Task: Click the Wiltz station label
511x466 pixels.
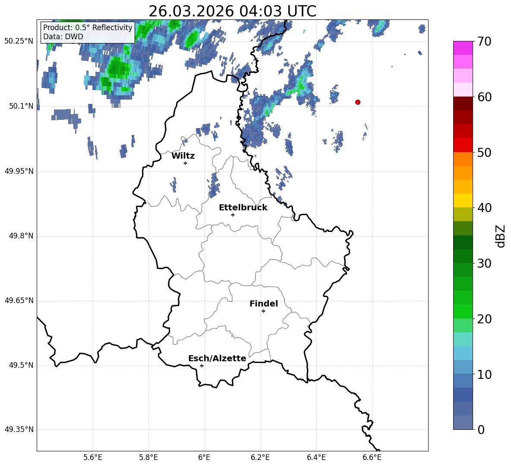Action: [183, 156]
